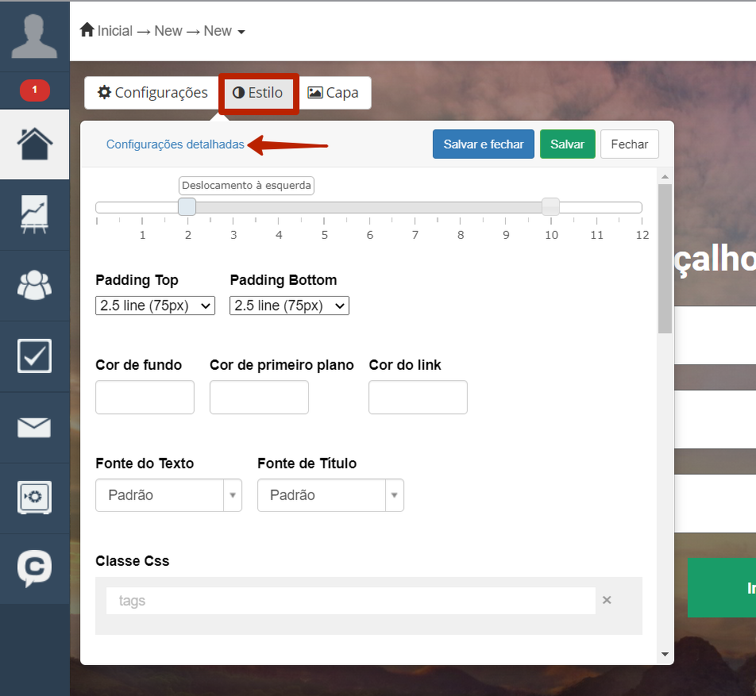
Task: Switch to the Capa tab
Action: pyautogui.click(x=334, y=93)
